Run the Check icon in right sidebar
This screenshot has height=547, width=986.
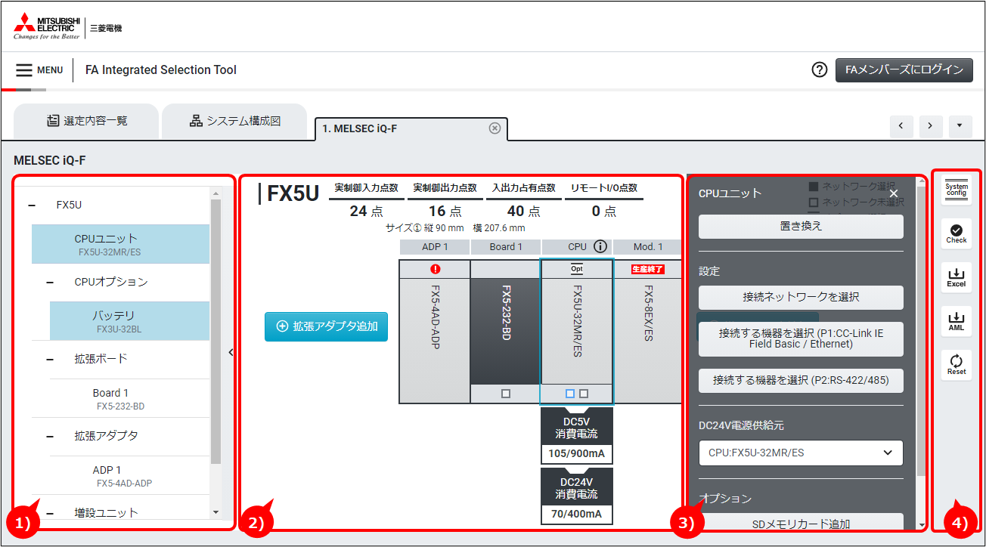957,233
